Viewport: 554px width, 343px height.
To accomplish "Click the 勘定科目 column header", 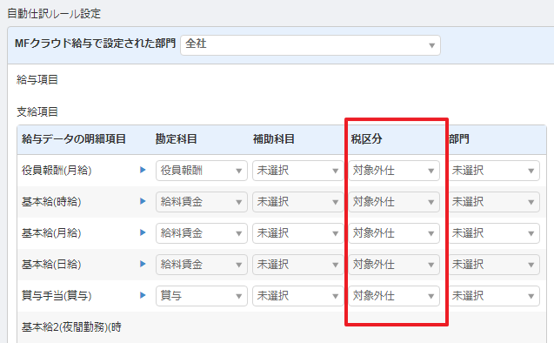I will [176, 139].
